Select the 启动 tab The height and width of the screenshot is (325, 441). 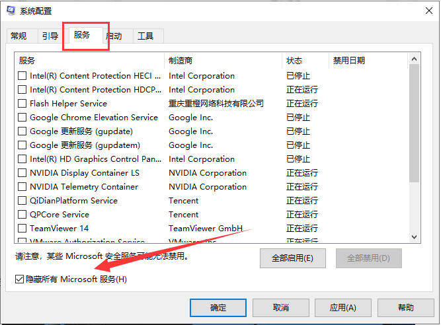[114, 36]
